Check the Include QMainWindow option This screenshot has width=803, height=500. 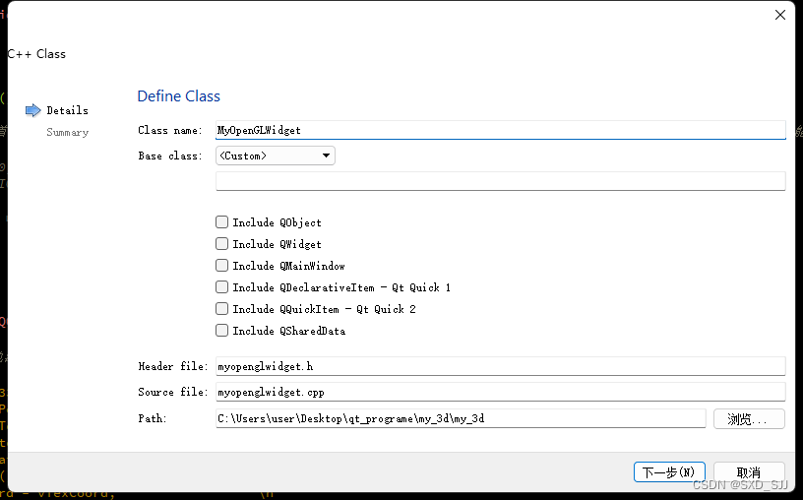(x=222, y=266)
